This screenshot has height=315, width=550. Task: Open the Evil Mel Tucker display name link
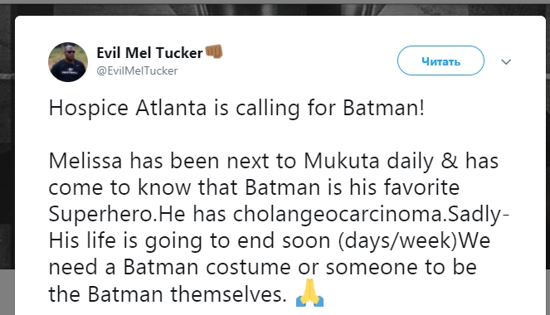coord(150,53)
